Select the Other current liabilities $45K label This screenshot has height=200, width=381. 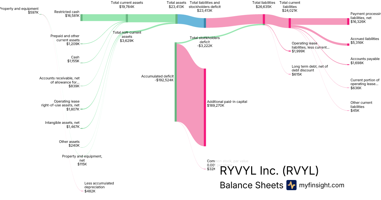click(361, 107)
